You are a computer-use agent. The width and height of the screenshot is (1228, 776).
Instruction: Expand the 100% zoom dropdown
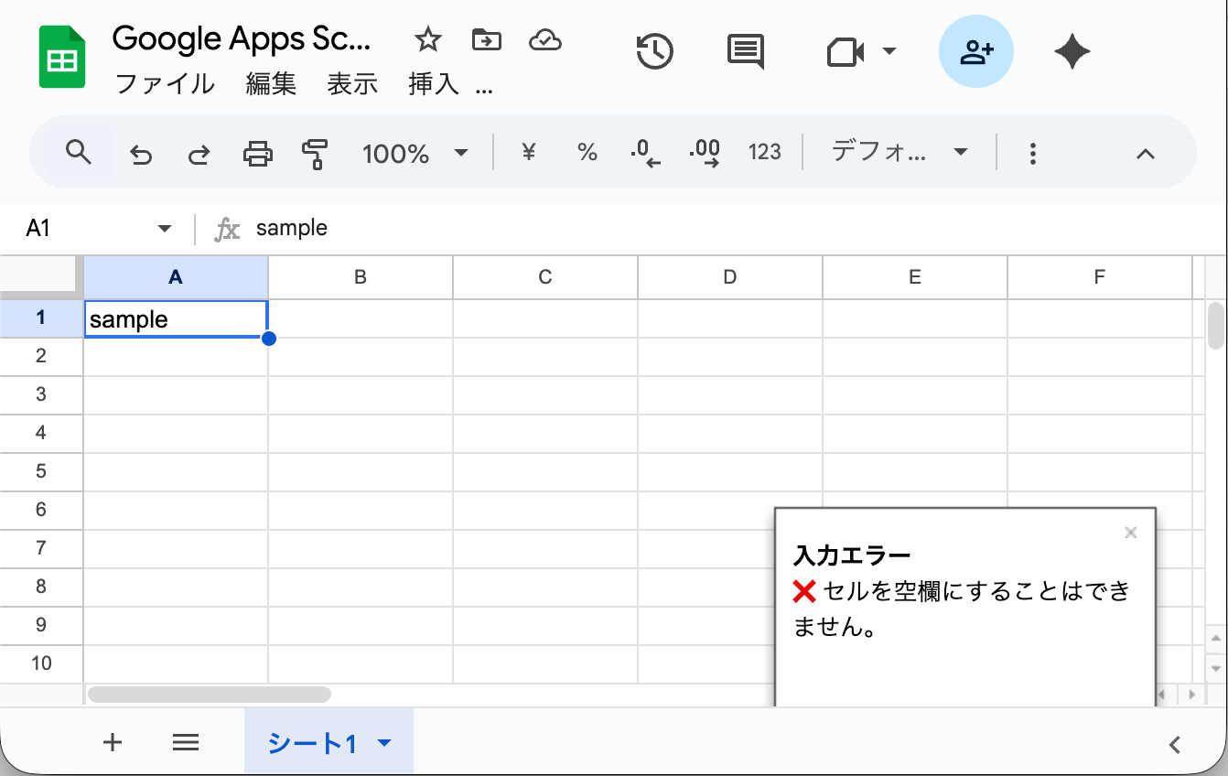pos(415,153)
